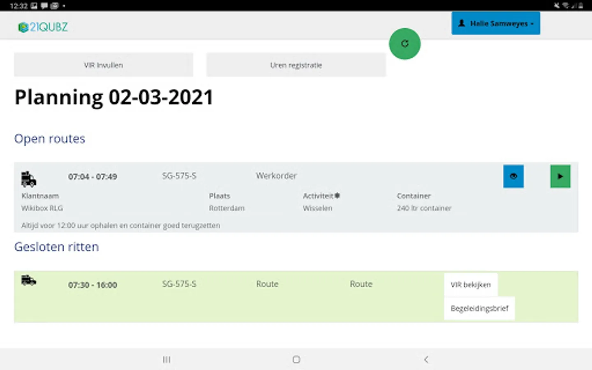Image resolution: width=592 pixels, height=370 pixels.
Task: Click time range 07:04 - 07:49
Action: pyautogui.click(x=92, y=177)
